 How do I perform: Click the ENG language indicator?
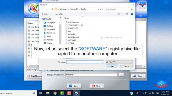pyautogui.click(x=157, y=93)
